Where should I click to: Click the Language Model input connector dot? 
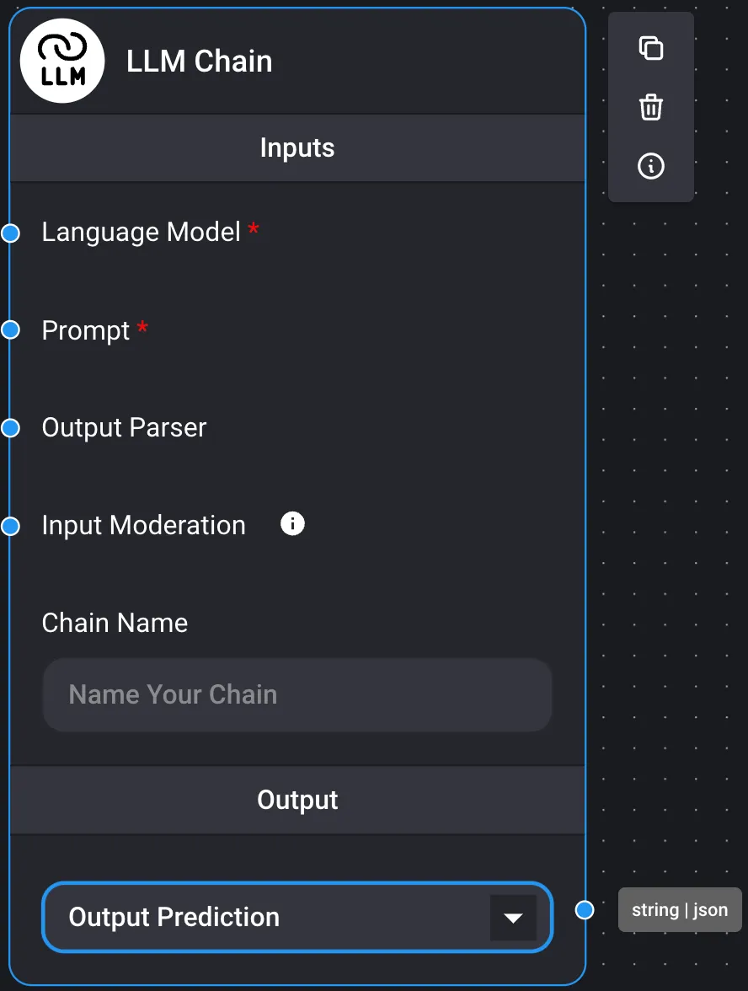10,233
